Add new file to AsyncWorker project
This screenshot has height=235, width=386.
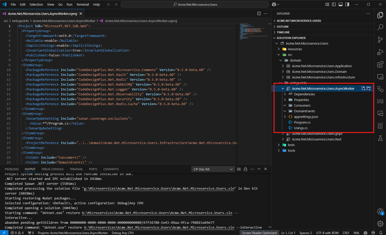click(363, 88)
